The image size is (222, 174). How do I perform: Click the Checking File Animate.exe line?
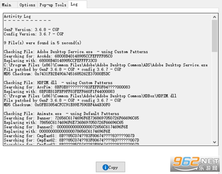[x=61, y=114]
